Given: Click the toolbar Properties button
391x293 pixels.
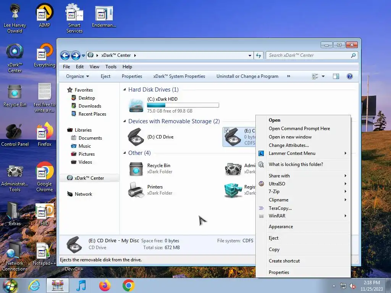Looking at the screenshot, I should click(132, 76).
